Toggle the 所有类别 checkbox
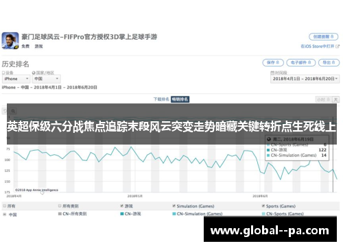This screenshot has width=343, height=248. [x=60, y=206]
